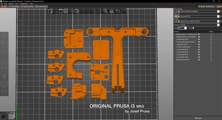Click gear icon beside Print settings preset
The width and height of the screenshot is (222, 120).
[x=221, y=11]
